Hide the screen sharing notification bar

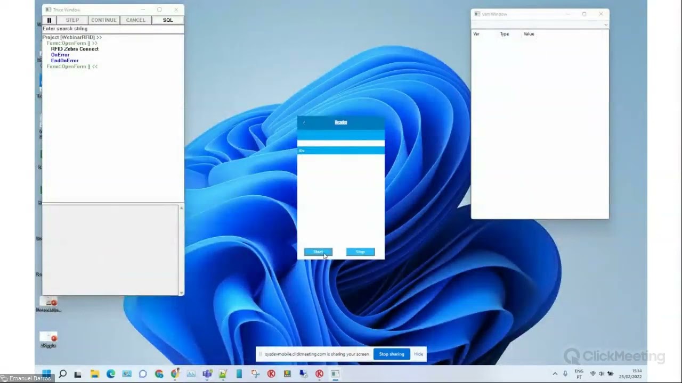pos(418,354)
